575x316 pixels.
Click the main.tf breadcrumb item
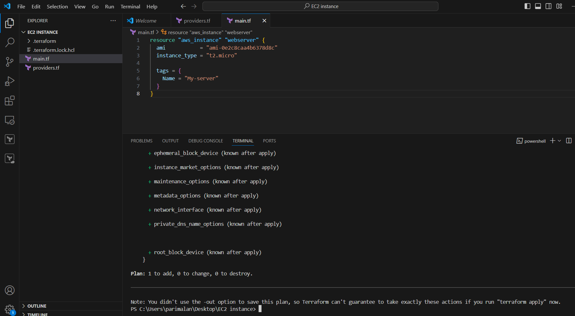coord(142,32)
